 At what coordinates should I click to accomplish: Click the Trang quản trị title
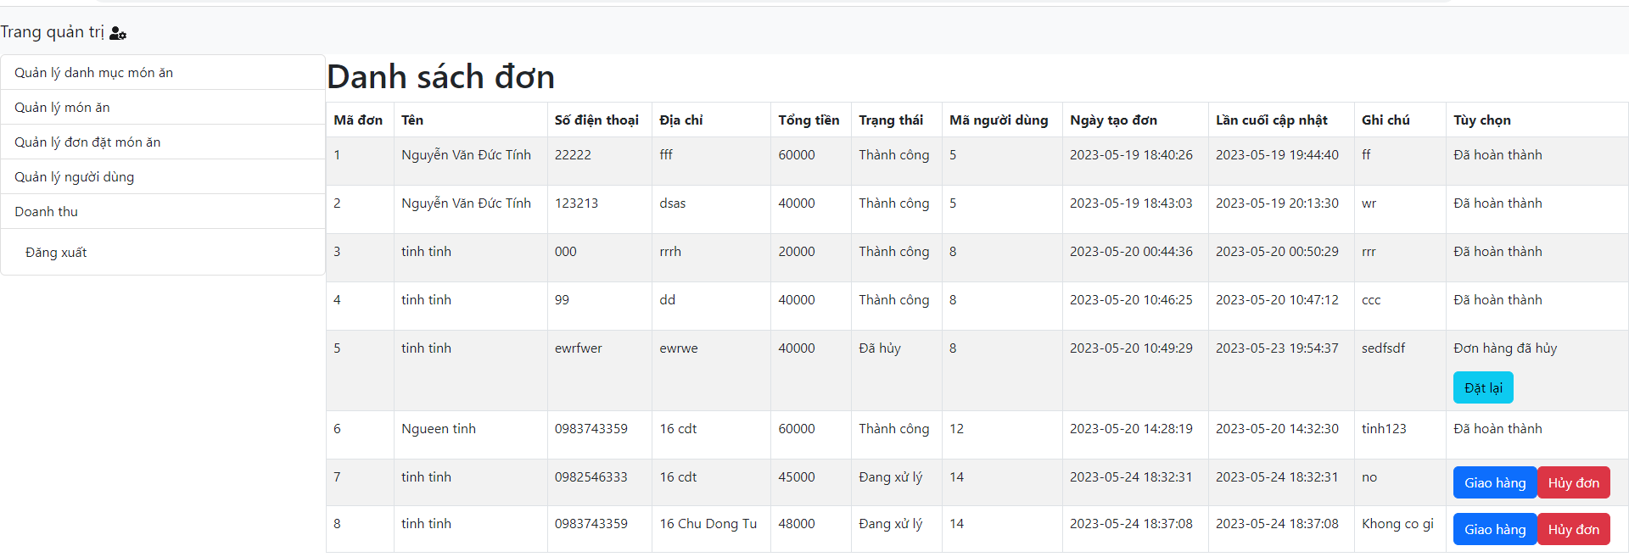point(53,32)
